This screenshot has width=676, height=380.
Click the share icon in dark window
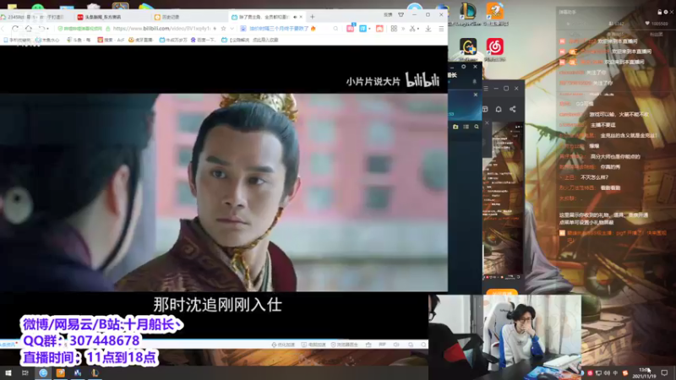[x=513, y=109]
